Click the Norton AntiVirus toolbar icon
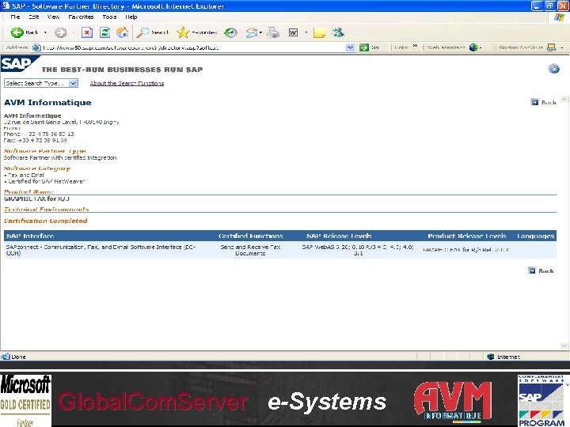Image resolution: width=570 pixels, height=427 pixels. click(x=552, y=47)
